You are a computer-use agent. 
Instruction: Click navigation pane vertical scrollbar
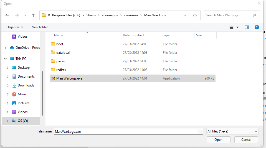coord(42,93)
